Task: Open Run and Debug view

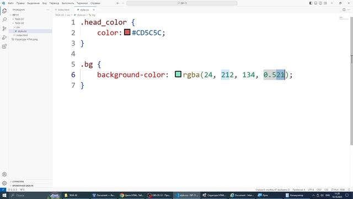Action: (4, 38)
